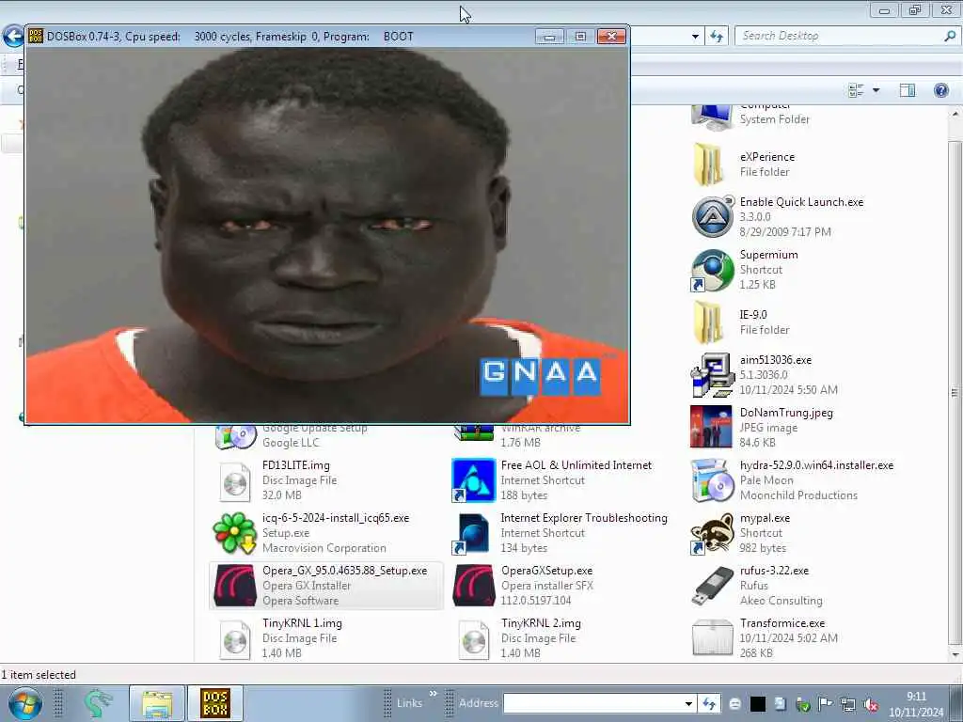Click "1 item selected" status bar text
This screenshot has height=722, width=963.
[x=38, y=675]
